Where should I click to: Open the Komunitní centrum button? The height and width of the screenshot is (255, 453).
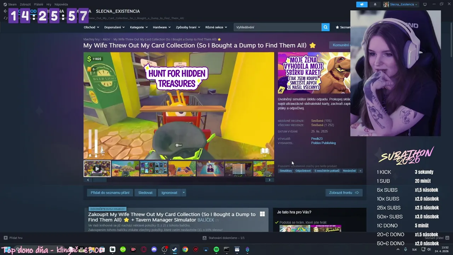point(340,45)
